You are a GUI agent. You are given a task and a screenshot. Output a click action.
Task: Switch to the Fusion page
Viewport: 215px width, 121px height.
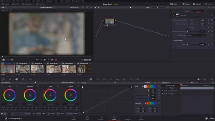[101, 118]
